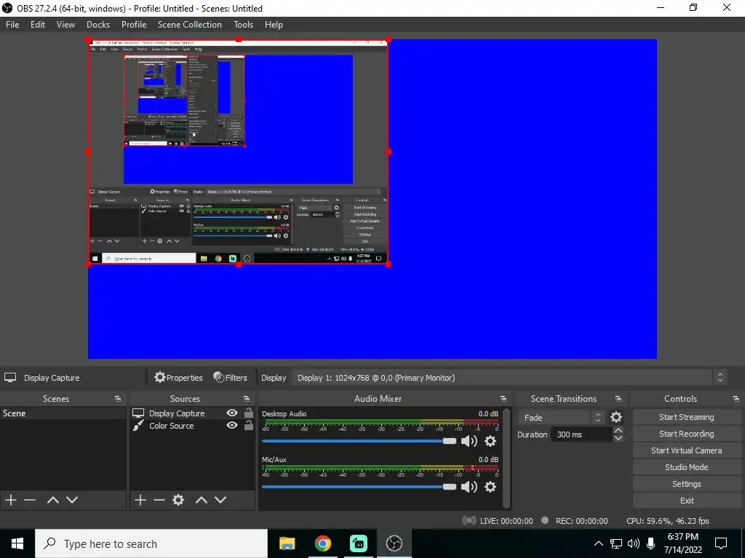Select Color Source in Sources list
Image resolution: width=745 pixels, height=558 pixels.
pyautogui.click(x=172, y=426)
